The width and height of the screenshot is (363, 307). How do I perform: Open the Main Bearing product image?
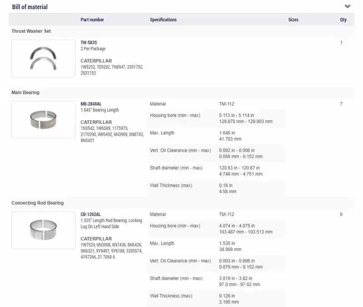[43, 120]
